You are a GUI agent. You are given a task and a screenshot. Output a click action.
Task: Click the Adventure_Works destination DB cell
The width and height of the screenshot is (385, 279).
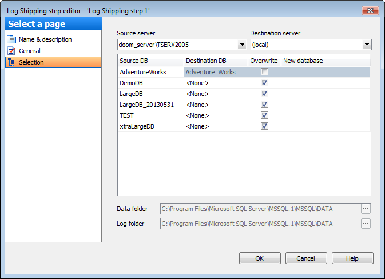(x=216, y=72)
